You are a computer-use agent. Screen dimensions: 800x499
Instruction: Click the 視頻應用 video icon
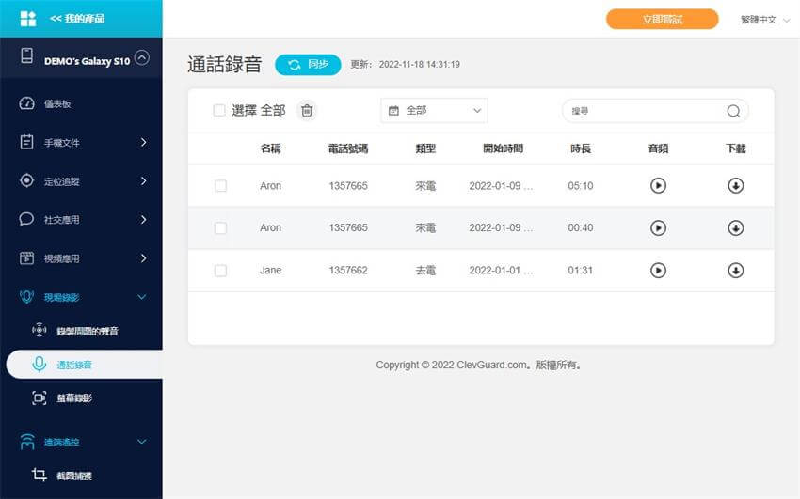coord(26,257)
